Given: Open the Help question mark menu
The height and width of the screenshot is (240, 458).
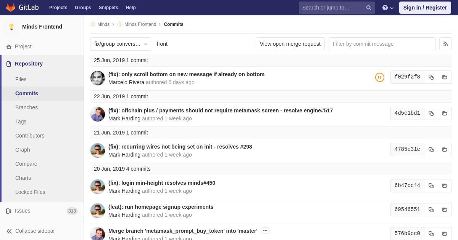Looking at the screenshot, I should click(x=388, y=8).
